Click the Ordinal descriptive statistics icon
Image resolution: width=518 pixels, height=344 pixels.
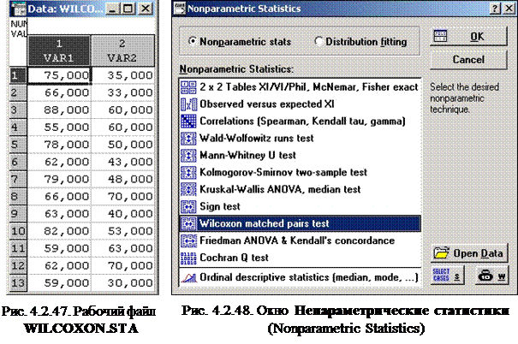point(188,277)
